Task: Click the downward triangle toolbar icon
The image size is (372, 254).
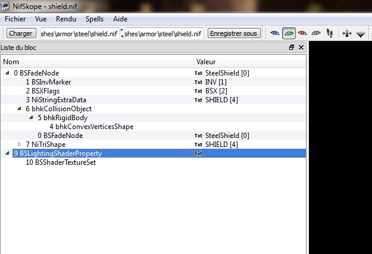Action: coord(361,35)
